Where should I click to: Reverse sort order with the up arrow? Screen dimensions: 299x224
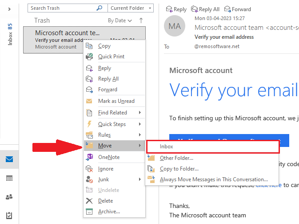(141, 20)
